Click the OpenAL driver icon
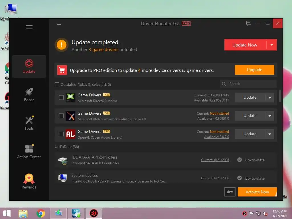This screenshot has width=292, height=219. 70,134
